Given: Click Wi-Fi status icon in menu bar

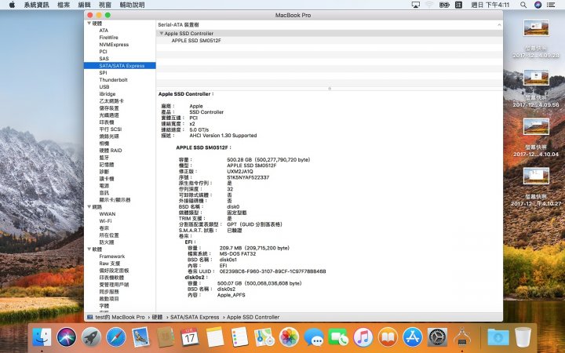Looking at the screenshot, I should [x=429, y=5].
